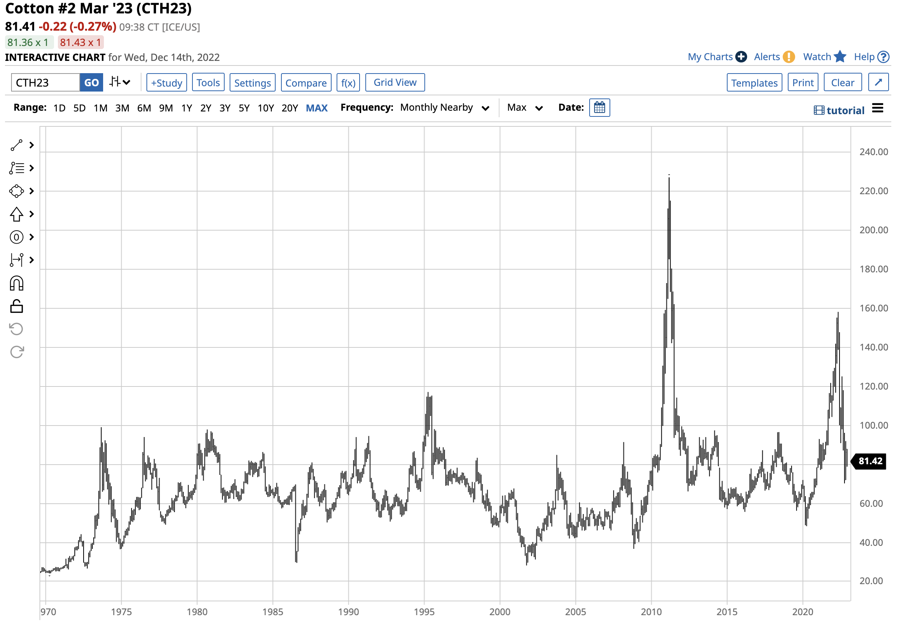The height and width of the screenshot is (632, 907).
Task: Open the calendar date picker icon
Action: click(600, 108)
